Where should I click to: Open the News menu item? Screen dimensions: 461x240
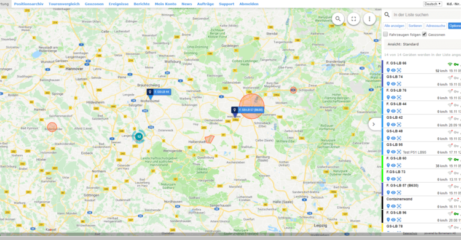click(187, 4)
